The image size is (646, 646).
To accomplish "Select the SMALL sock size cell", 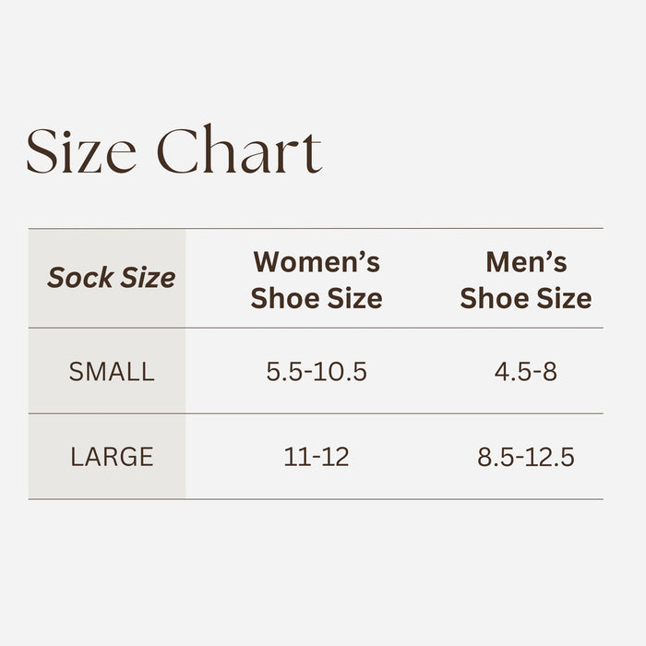I will point(111,372).
